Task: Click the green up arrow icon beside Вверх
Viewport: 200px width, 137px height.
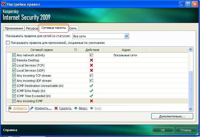Action: pyautogui.click(x=76, y=108)
